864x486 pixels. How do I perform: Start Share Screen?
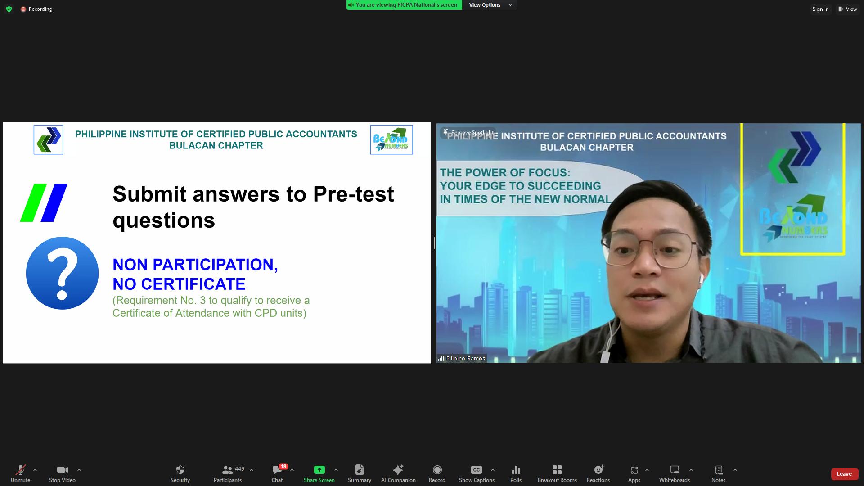coord(319,474)
